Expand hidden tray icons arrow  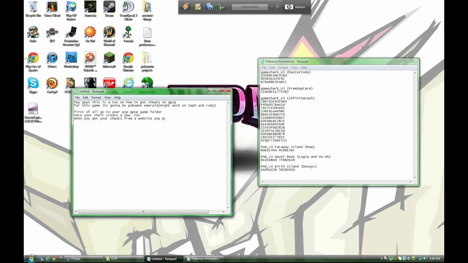[x=382, y=259]
